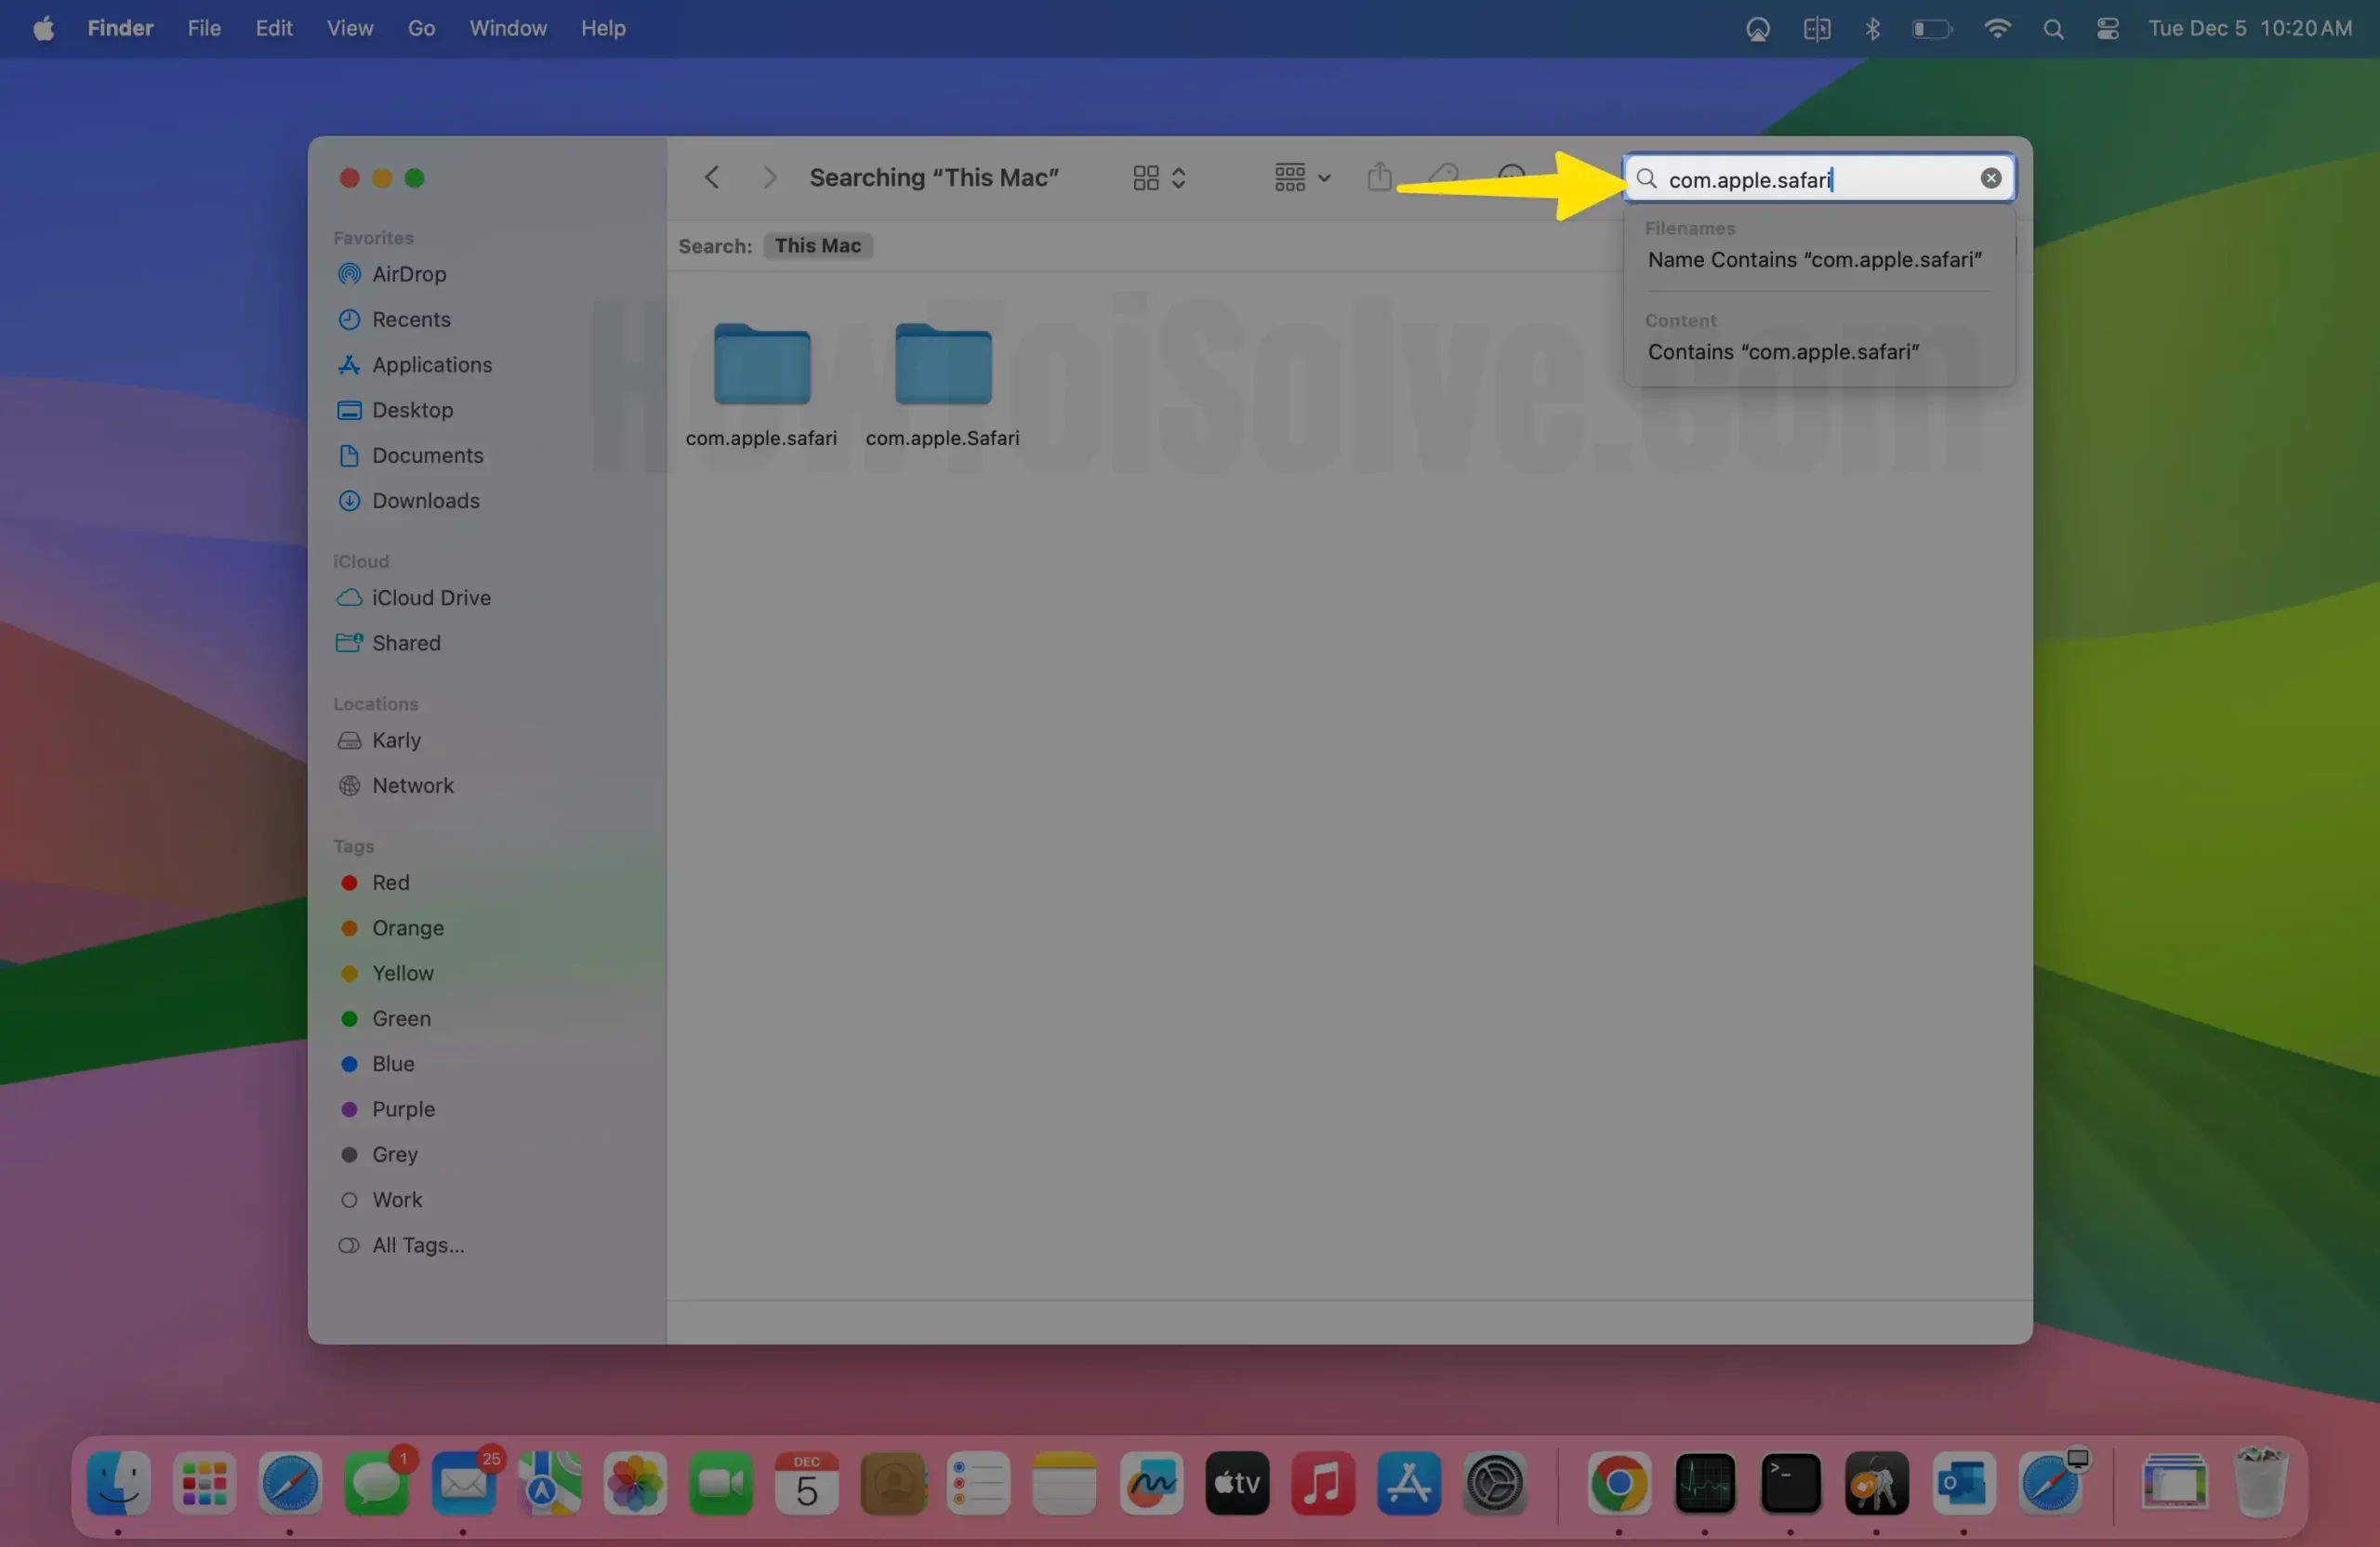Click the AirPlay icon in the menu bar
This screenshot has width=2380, height=1547.
(x=1757, y=29)
